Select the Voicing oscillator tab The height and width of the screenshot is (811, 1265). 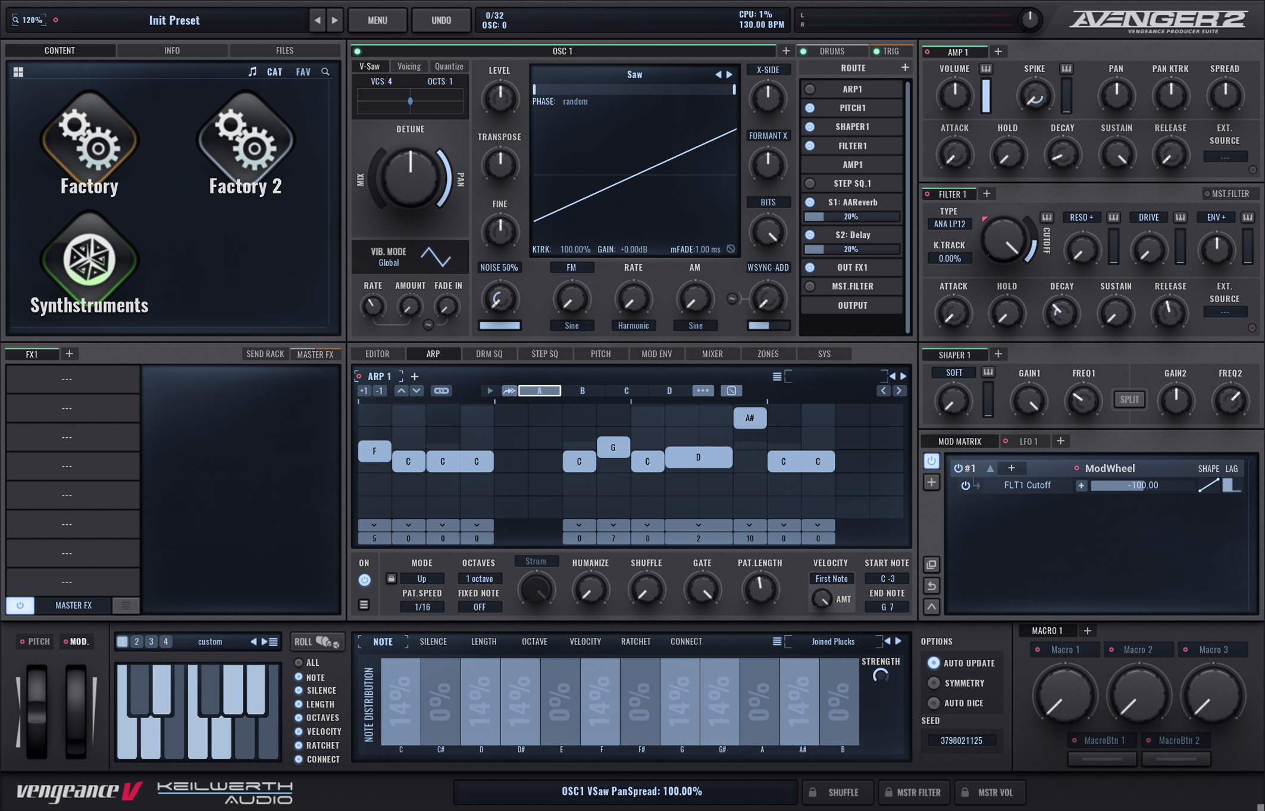point(409,67)
